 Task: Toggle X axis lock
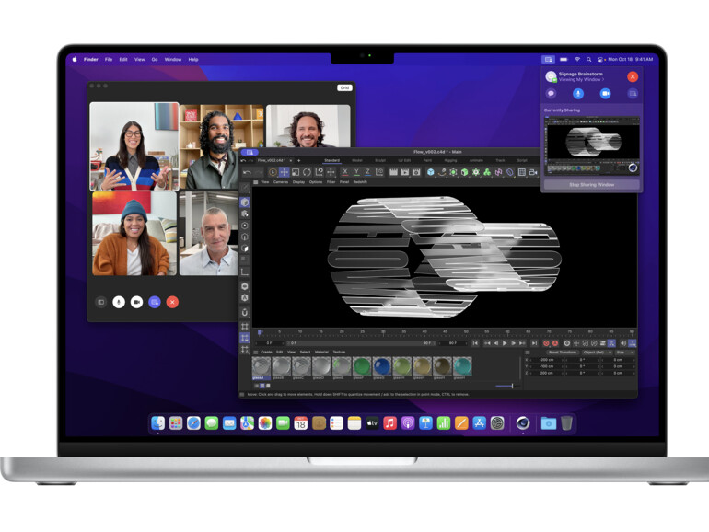345,172
